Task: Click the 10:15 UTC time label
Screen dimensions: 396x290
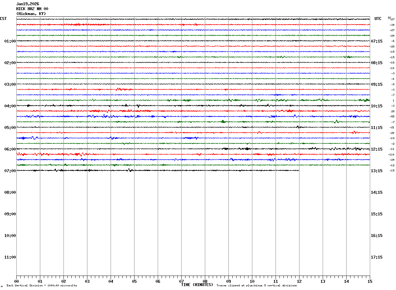Action: pos(377,106)
